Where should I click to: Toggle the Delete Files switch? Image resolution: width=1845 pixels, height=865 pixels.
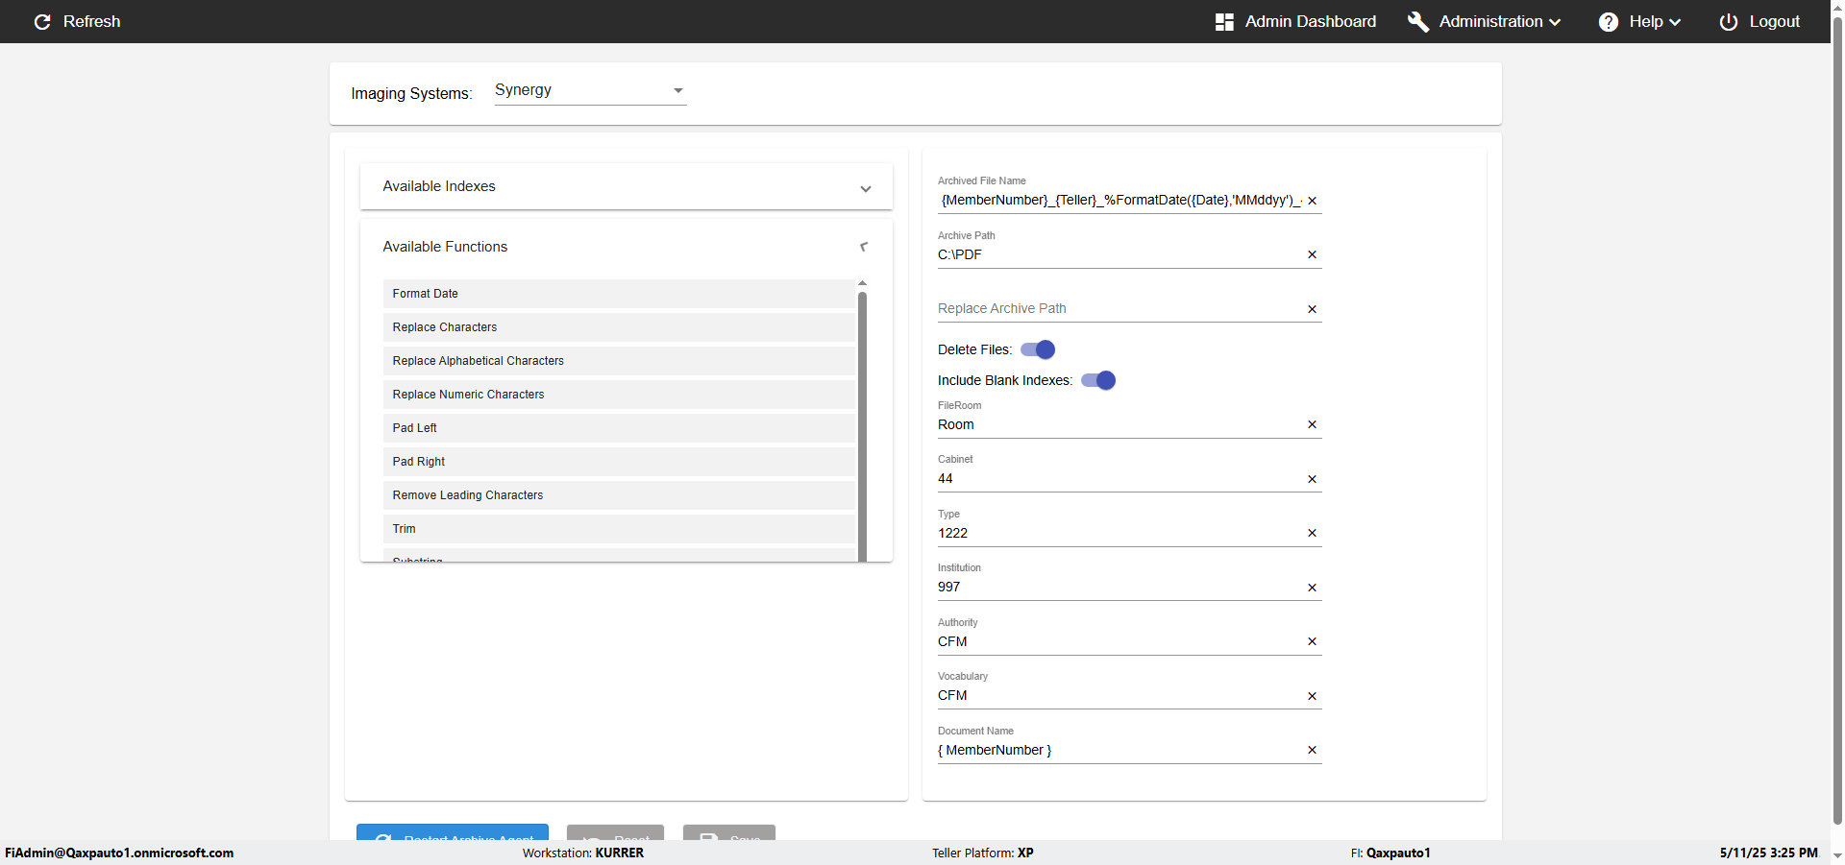point(1038,349)
